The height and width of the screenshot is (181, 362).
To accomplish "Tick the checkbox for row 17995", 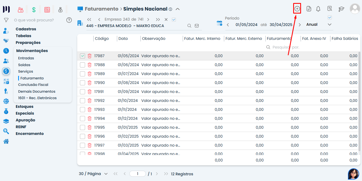I will point(82,127).
